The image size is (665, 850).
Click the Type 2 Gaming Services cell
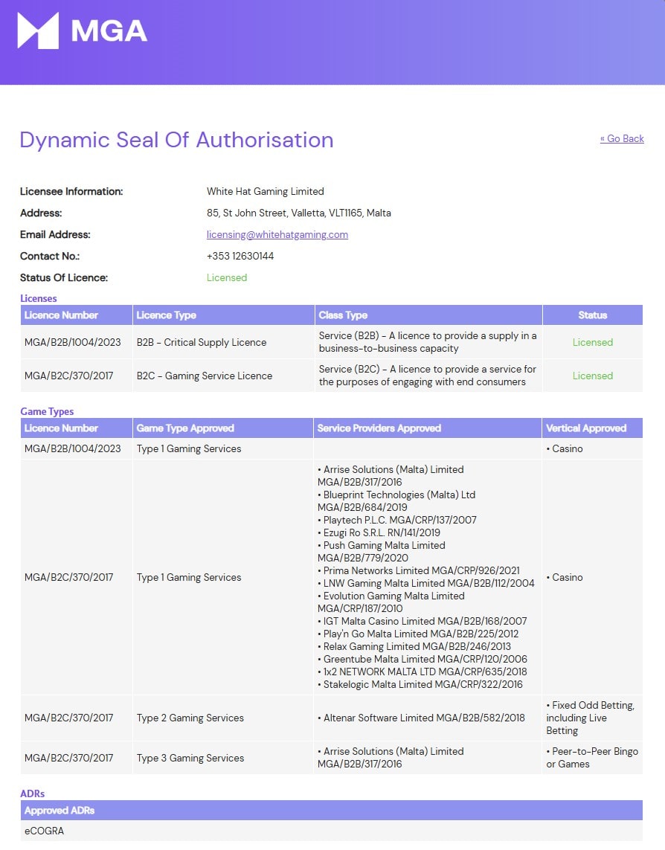pyautogui.click(x=190, y=718)
